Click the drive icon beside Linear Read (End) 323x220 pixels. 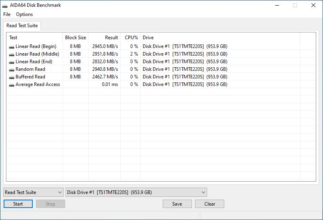click(x=12, y=62)
